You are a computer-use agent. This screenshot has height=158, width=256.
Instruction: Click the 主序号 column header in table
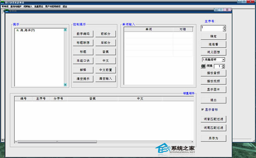point(41,98)
